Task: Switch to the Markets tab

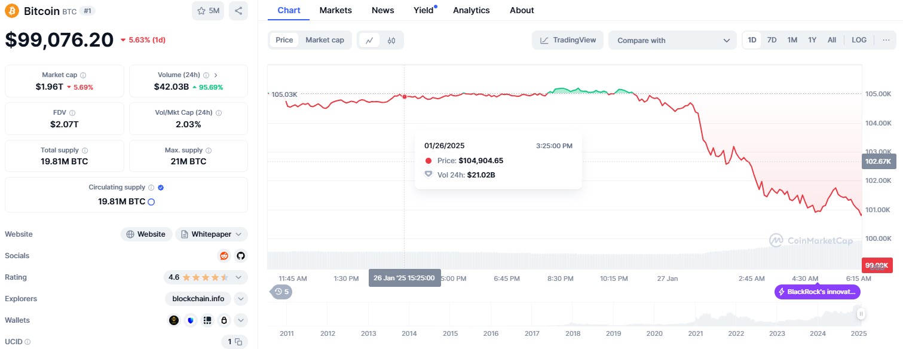Action: tap(335, 10)
